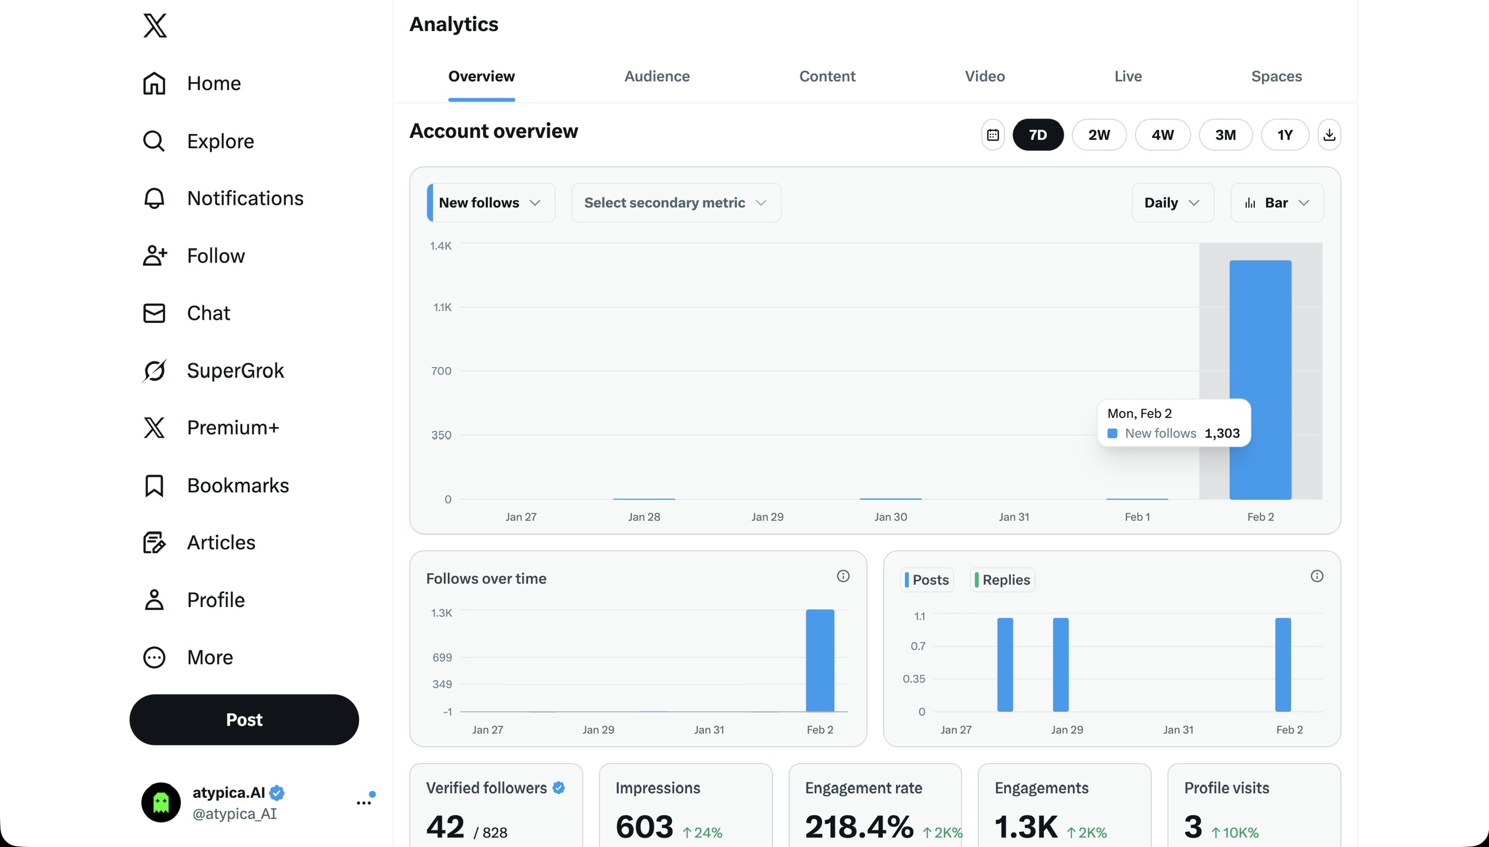
Task: Open Notifications bell icon
Action: click(x=154, y=198)
